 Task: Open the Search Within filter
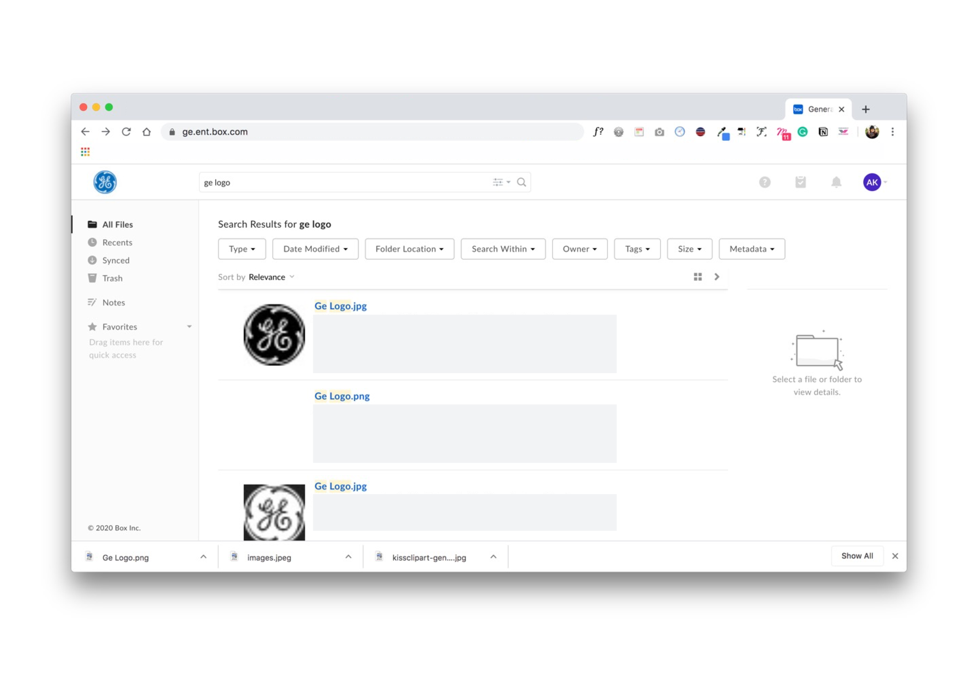503,249
